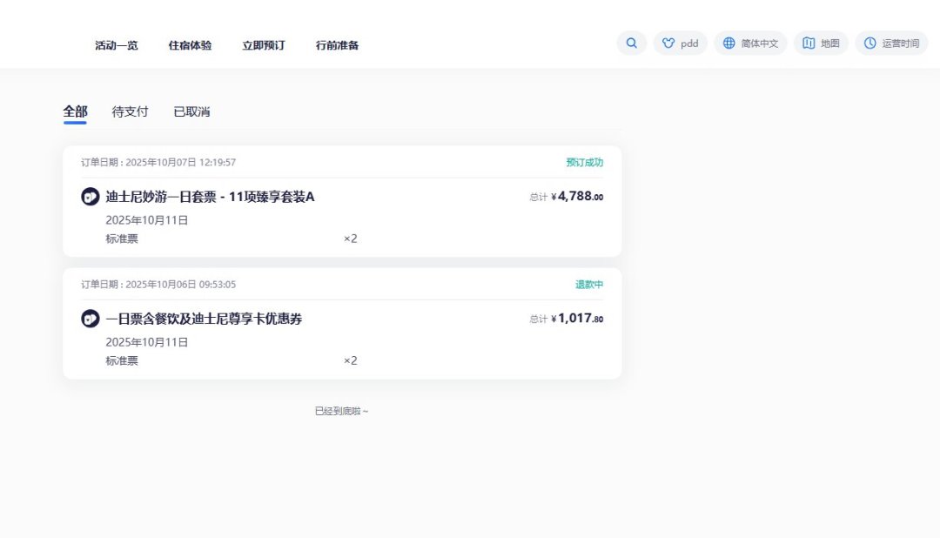This screenshot has width=940, height=538.
Task: Open the 活动一览 menu
Action: click(117, 45)
